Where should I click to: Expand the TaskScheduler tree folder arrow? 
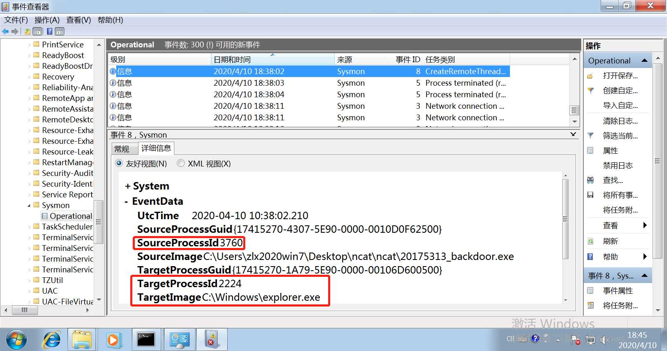[x=29, y=227]
